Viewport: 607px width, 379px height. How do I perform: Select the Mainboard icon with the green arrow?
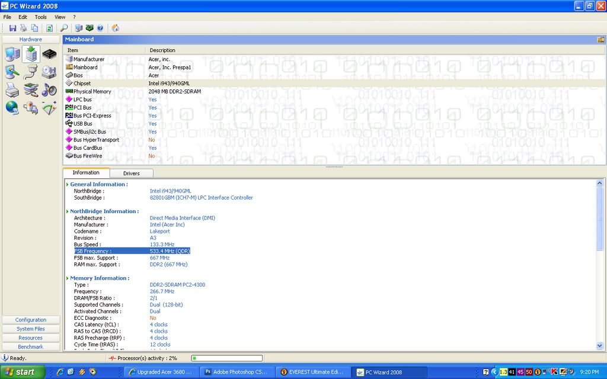click(31, 54)
